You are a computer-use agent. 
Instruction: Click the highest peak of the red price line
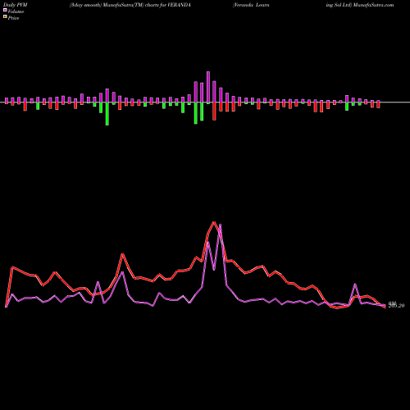[x=214, y=222]
